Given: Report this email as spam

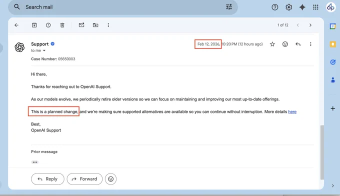Looking at the screenshot, I should (x=48, y=25).
